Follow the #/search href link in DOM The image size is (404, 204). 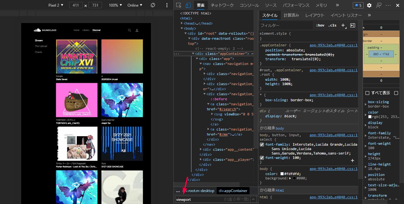coord(228,109)
